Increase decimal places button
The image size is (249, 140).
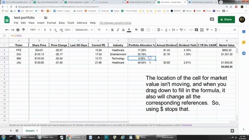tap(61, 30)
